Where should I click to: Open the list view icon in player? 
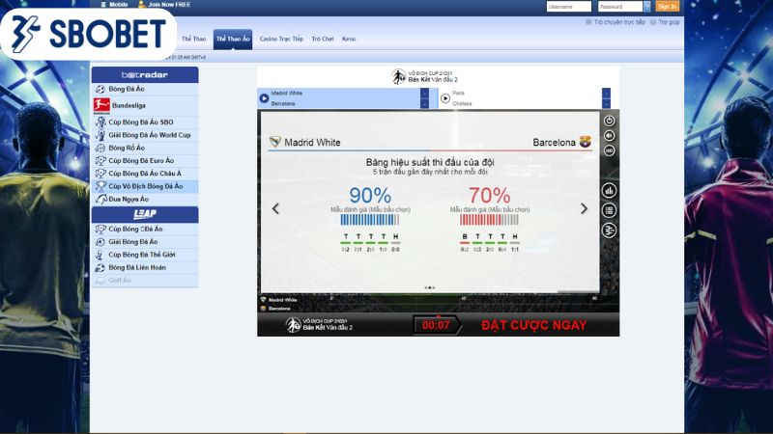pyautogui.click(x=610, y=210)
